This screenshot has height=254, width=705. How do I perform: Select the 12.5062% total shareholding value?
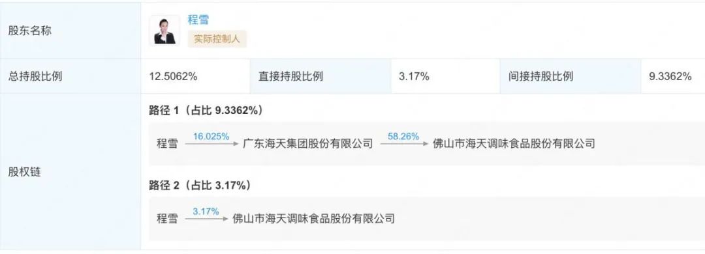(x=173, y=77)
